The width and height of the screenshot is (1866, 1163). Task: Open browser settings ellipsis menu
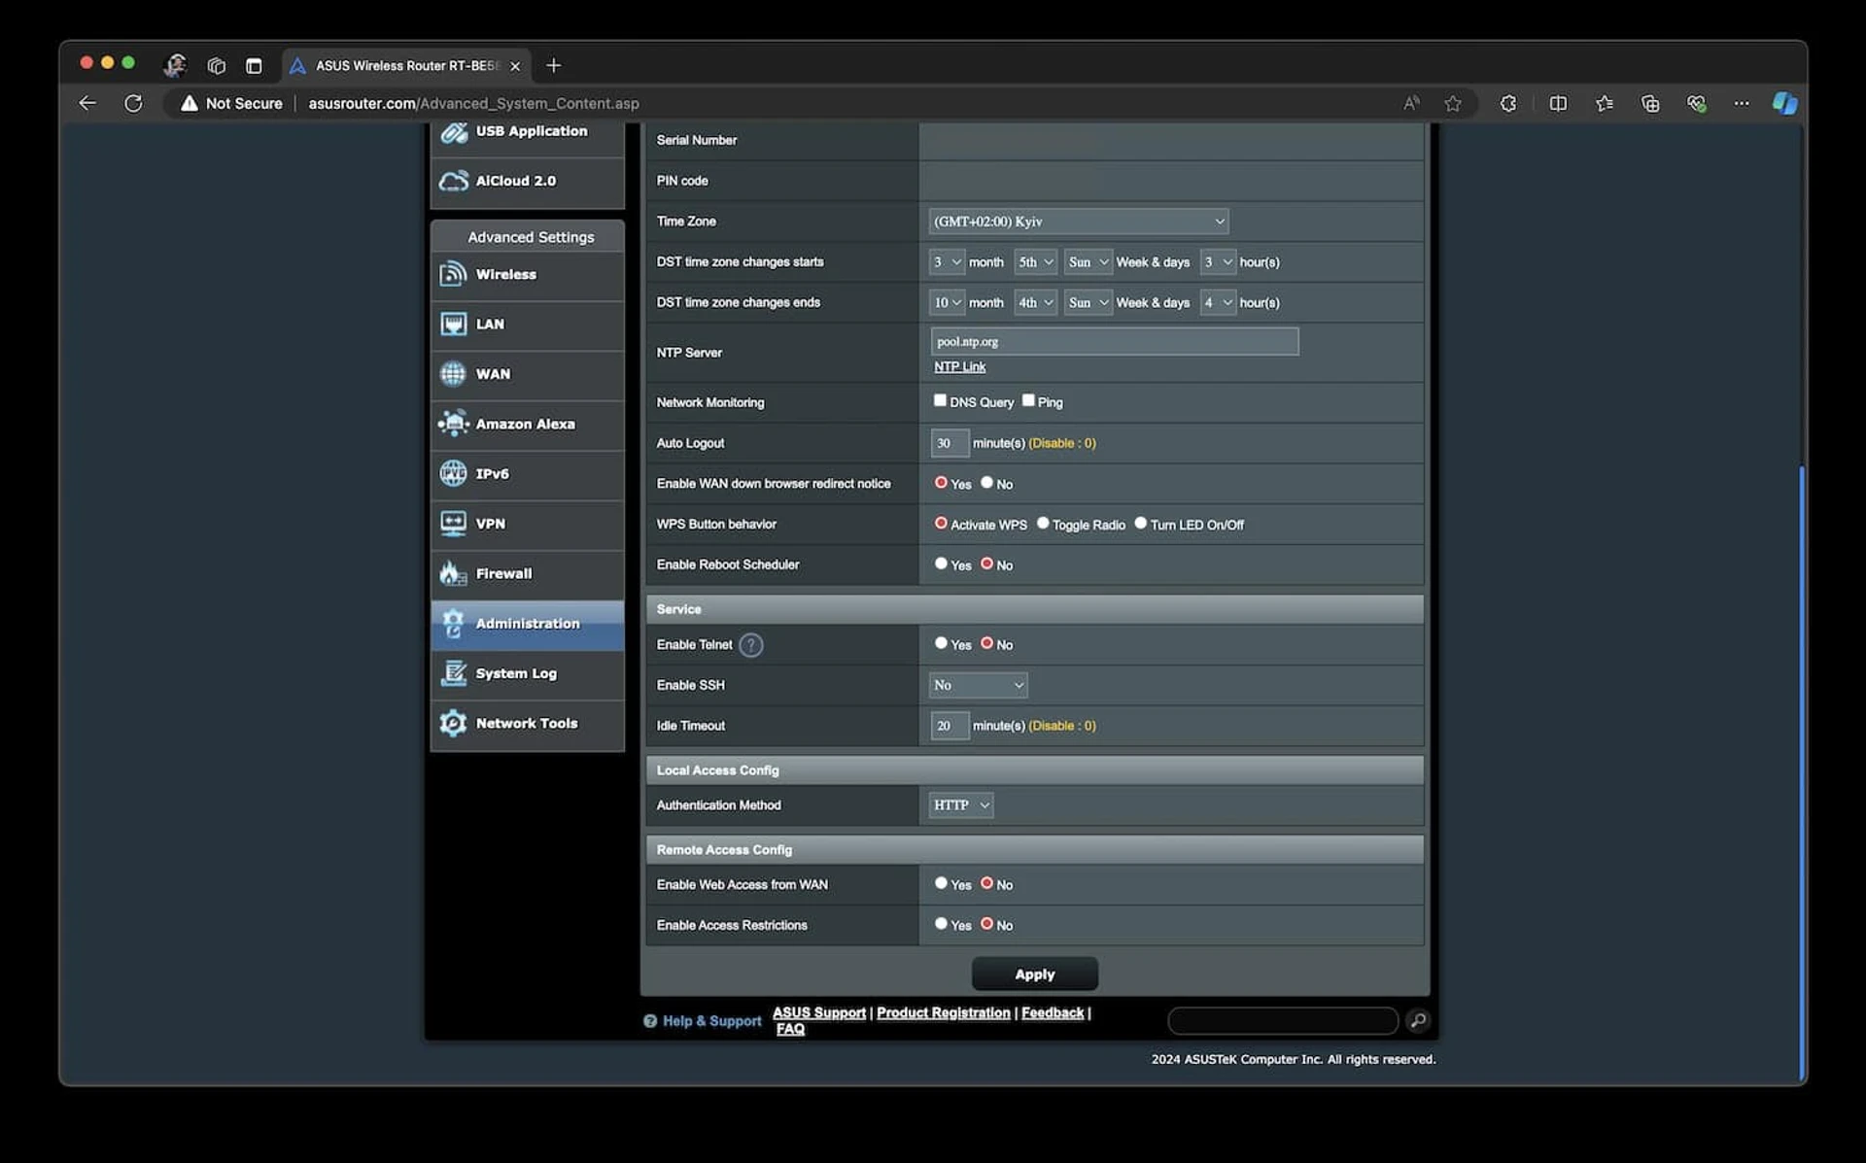(x=1742, y=103)
